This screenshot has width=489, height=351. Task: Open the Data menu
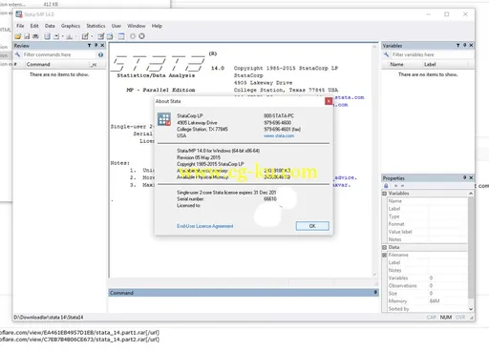(x=50, y=26)
